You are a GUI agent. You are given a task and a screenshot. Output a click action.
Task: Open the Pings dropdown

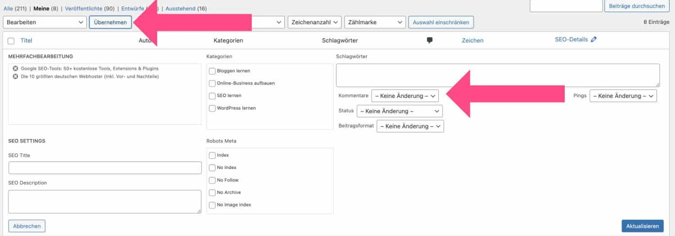623,96
